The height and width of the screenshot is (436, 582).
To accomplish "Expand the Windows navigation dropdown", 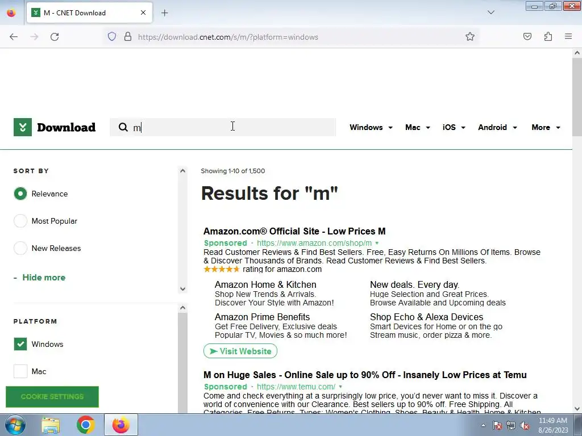I will 371,127.
